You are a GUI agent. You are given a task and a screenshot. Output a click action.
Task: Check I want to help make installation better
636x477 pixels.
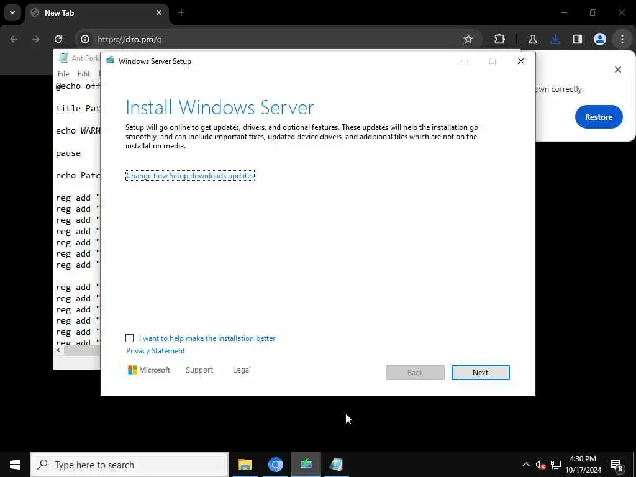129,338
